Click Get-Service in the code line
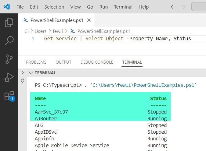 60,39
